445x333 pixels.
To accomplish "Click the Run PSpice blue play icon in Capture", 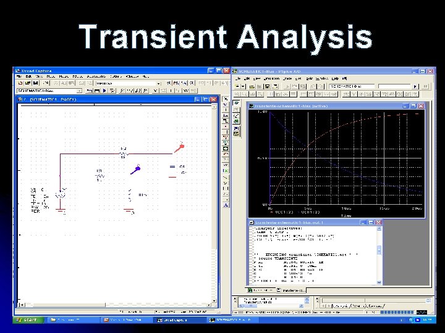I will click(x=104, y=91).
